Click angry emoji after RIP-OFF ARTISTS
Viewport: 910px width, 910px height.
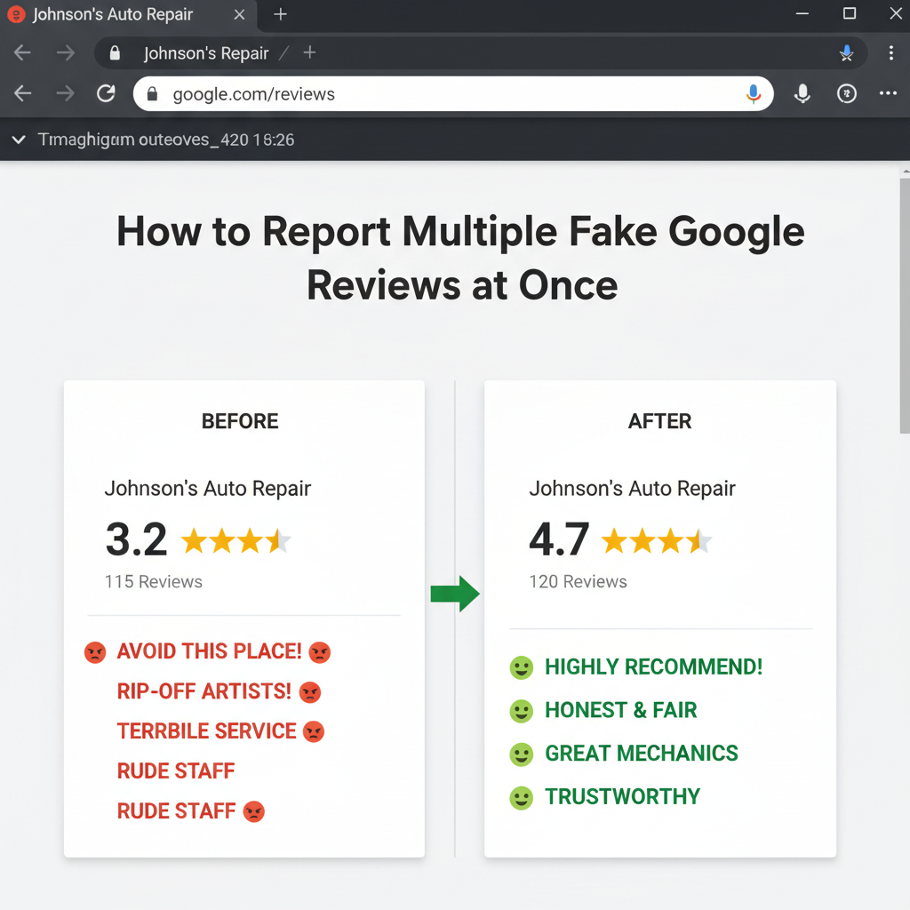pos(310,692)
